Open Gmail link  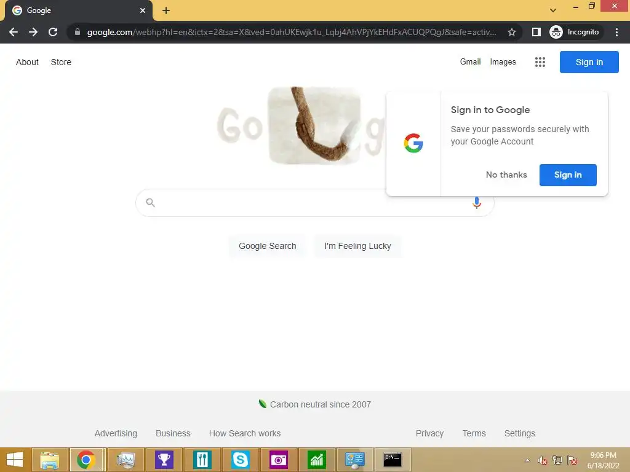[471, 62]
